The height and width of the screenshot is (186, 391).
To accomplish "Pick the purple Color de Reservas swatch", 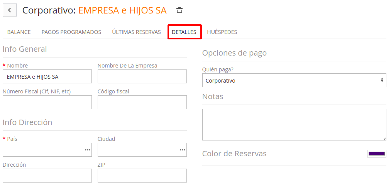I will click(x=377, y=154).
